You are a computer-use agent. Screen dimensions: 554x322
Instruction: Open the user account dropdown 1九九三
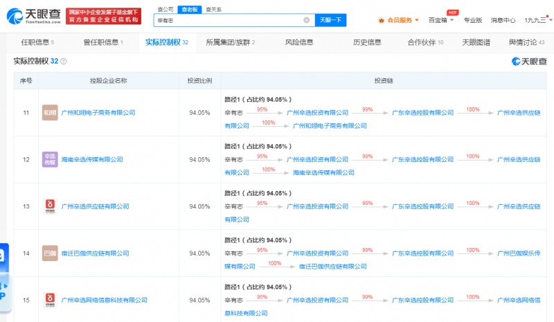[537, 20]
